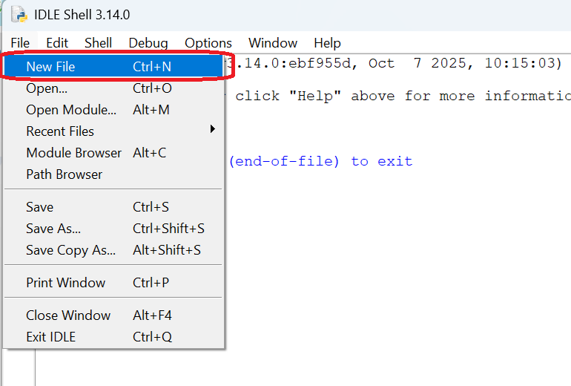Open the Edit menu

tap(57, 43)
